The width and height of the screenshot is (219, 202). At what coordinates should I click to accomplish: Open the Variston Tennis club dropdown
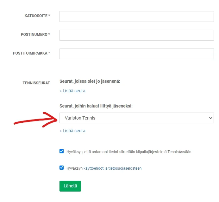tap(133, 118)
